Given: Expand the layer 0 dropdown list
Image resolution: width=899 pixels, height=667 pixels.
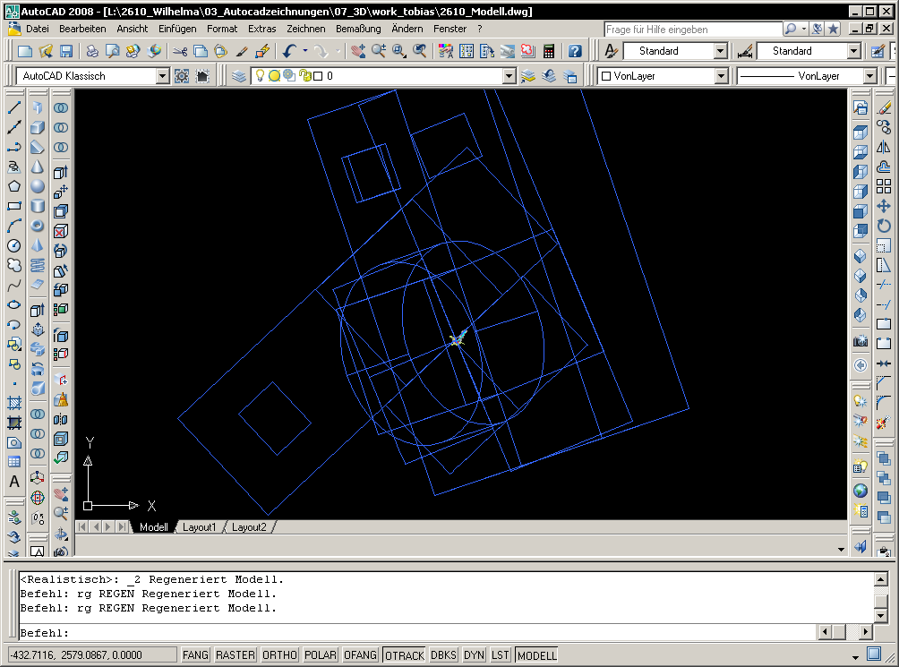Looking at the screenshot, I should point(509,75).
